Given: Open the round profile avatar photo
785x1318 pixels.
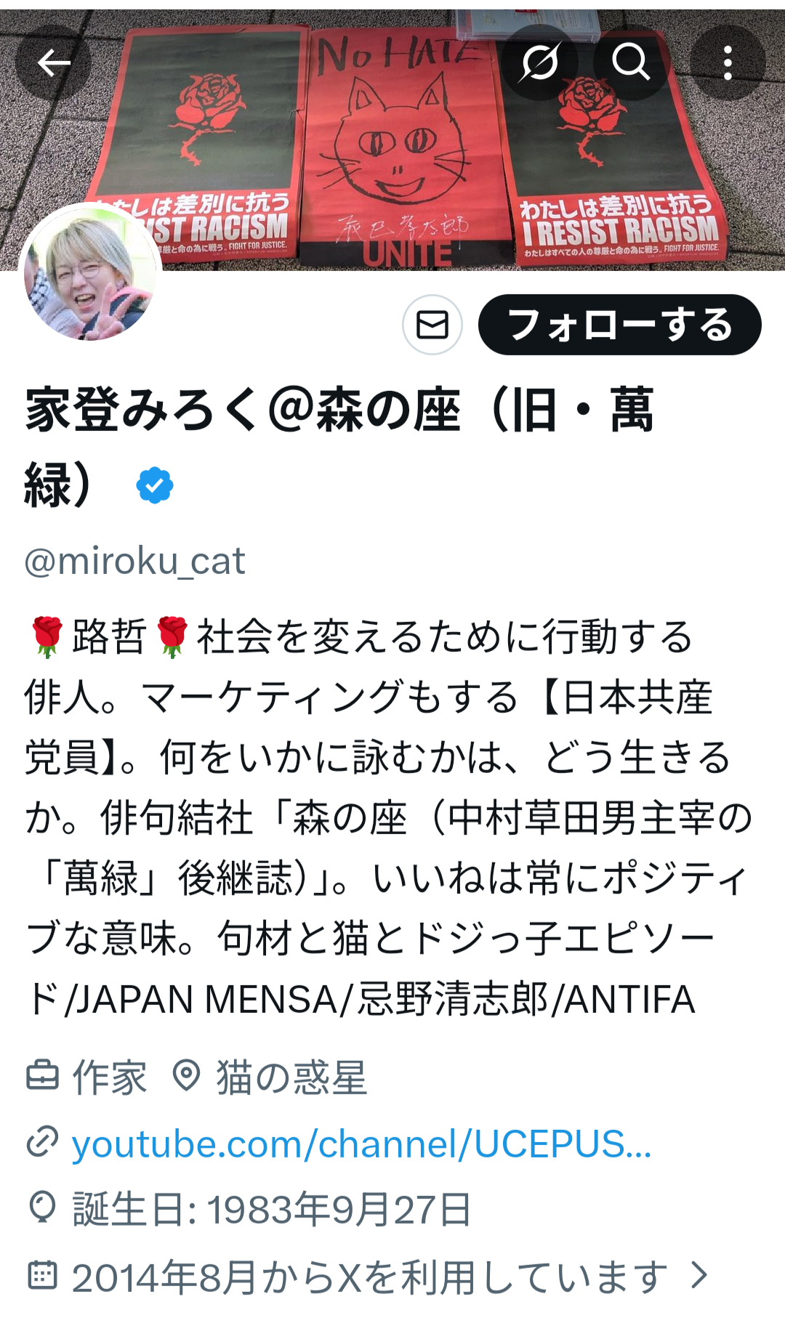Looking at the screenshot, I should 90,273.
